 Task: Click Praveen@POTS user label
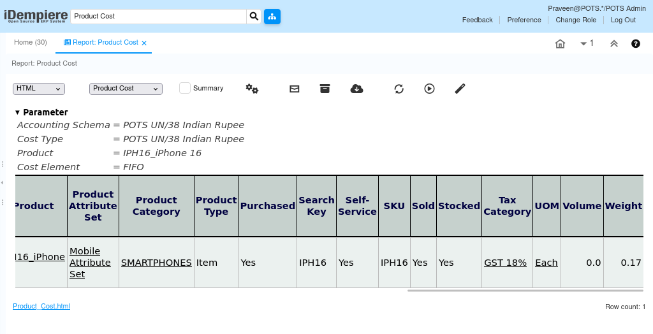[x=597, y=8]
